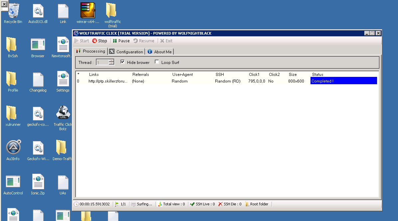Click the SSH column header
This screenshot has width=398, height=221.
pos(220,75)
